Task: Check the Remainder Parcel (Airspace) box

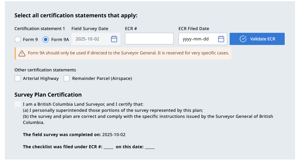Action: pyautogui.click(x=67, y=78)
